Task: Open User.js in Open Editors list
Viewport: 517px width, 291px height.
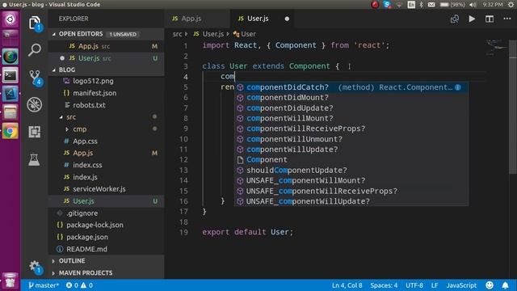Action: (x=106, y=58)
